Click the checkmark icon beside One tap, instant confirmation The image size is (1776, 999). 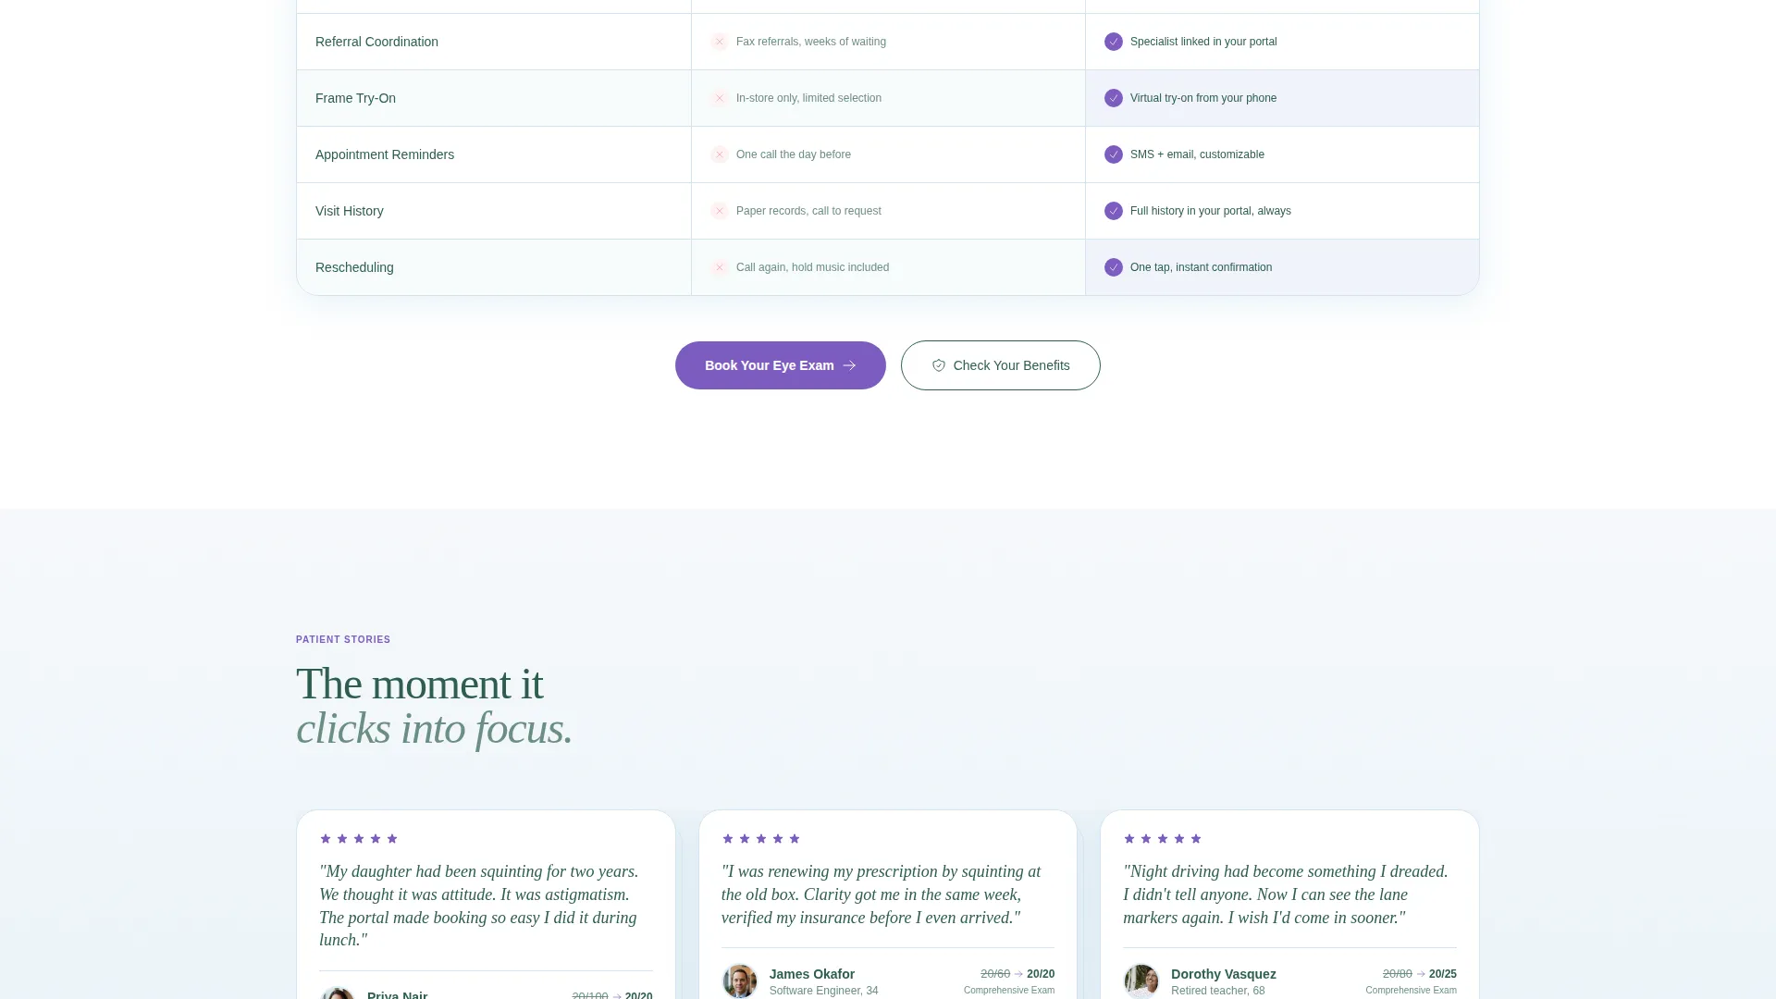pos(1114,267)
